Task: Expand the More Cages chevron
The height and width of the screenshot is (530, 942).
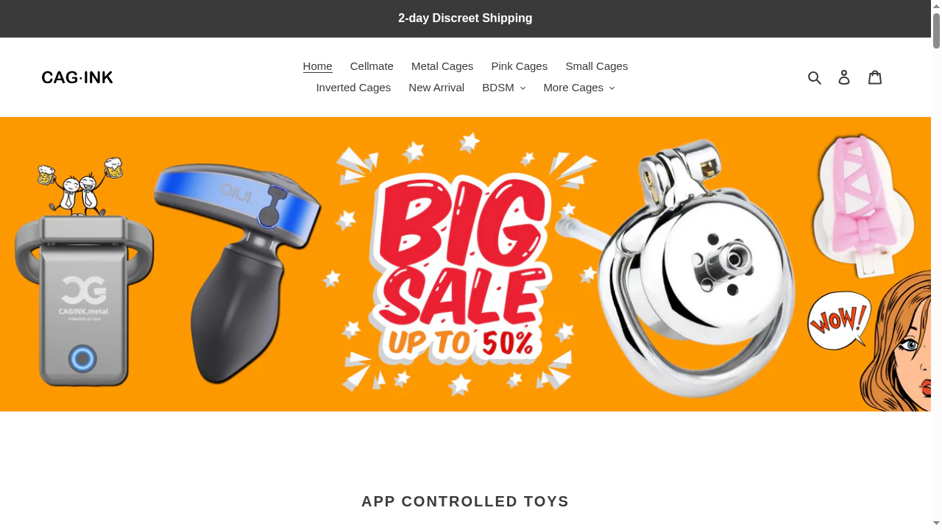Action: (612, 88)
